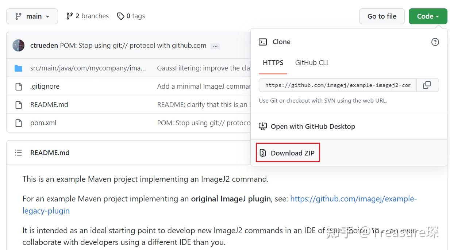Expand the commit message ellipsis
This screenshot has height=250, width=450.
tap(215, 46)
